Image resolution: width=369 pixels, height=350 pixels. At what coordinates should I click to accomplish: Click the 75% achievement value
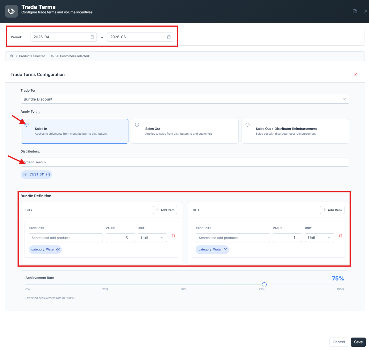click(338, 278)
